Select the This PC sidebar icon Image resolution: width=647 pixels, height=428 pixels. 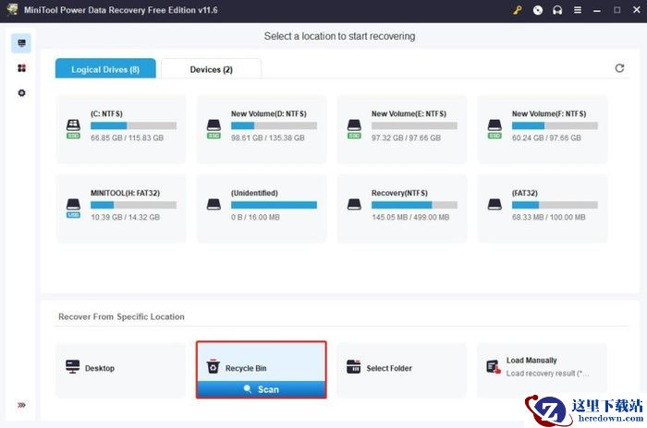coord(21,43)
